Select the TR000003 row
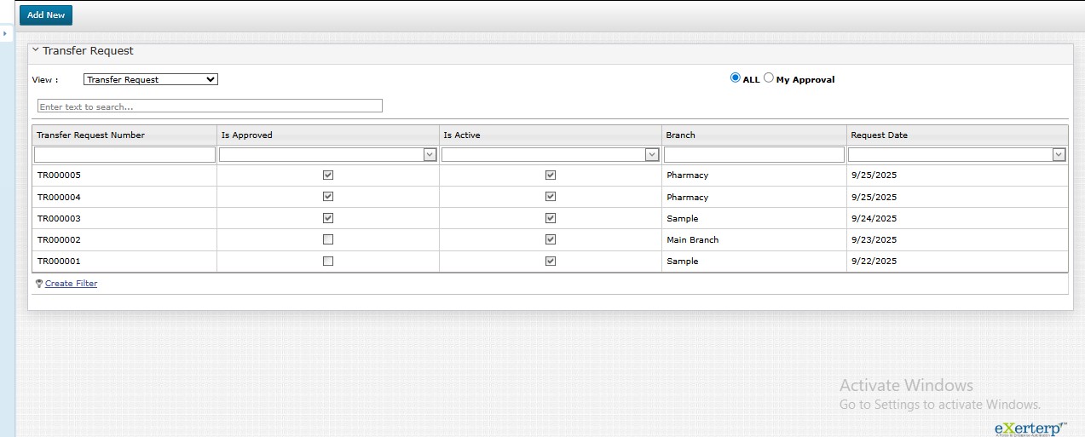The width and height of the screenshot is (1085, 437). [x=58, y=218]
